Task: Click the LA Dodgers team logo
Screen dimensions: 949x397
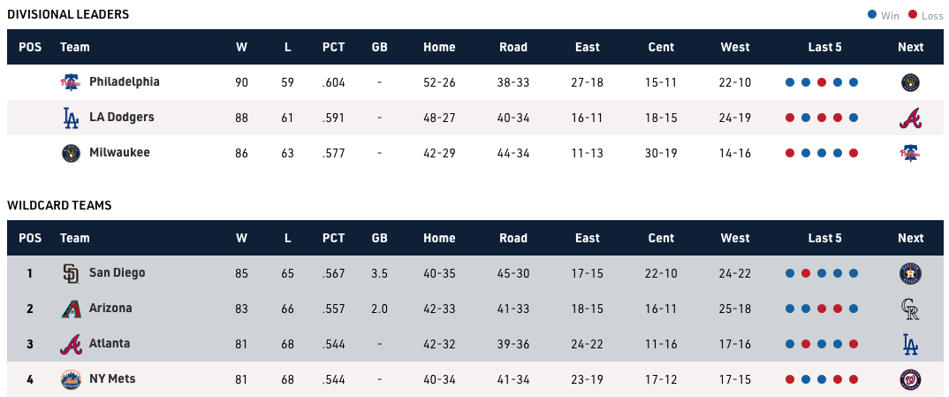Action: 71,118
